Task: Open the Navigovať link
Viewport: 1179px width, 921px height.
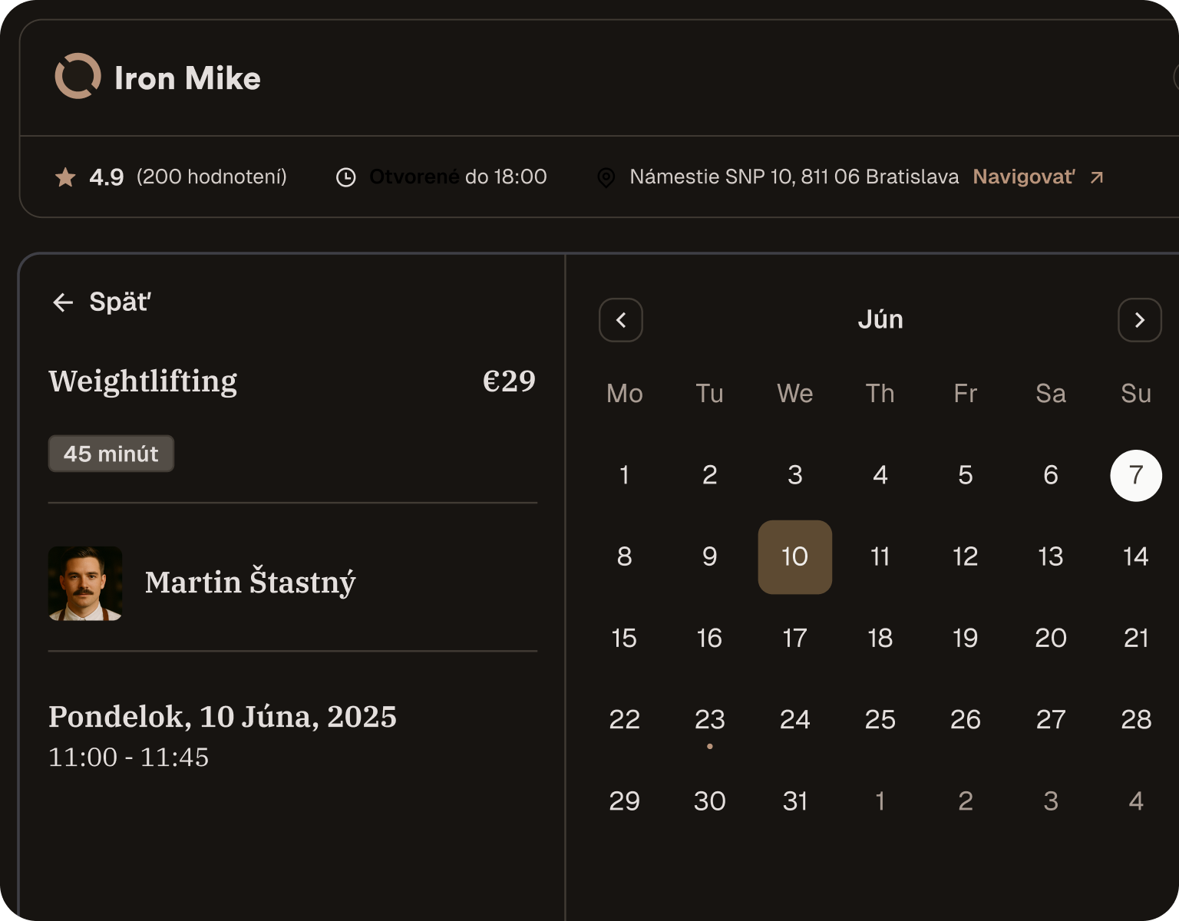Action: click(x=1023, y=177)
